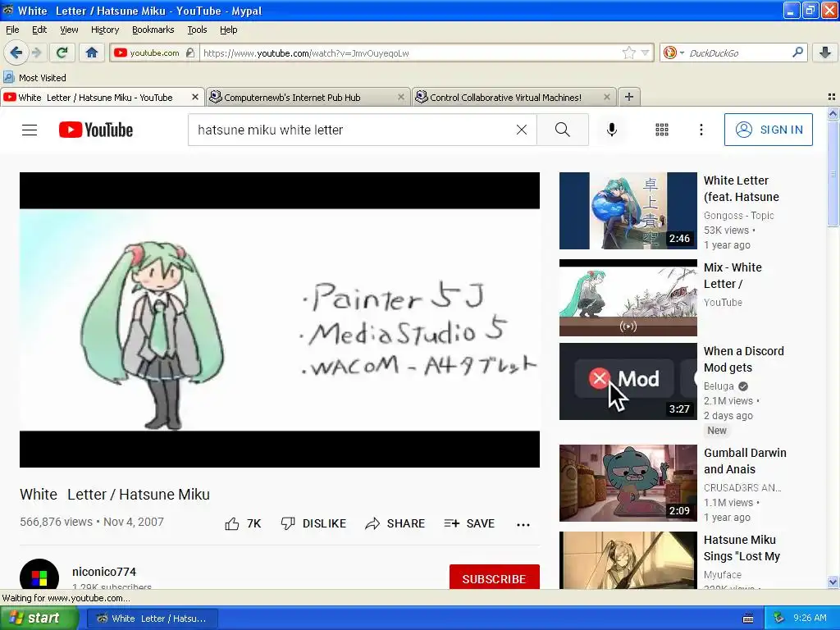Image resolution: width=840 pixels, height=630 pixels.
Task: Click the keyboard icon in the system tray
Action: point(748,619)
